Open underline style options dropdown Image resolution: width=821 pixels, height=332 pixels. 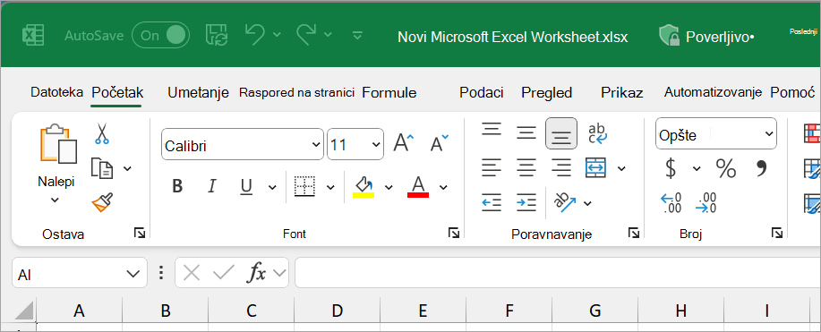coord(272,187)
